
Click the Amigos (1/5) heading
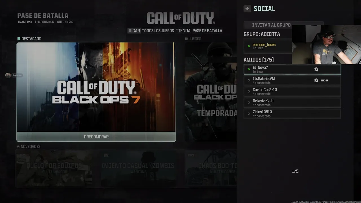pos(259,60)
